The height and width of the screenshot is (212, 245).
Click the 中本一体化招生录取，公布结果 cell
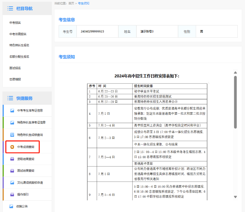pos(170,144)
